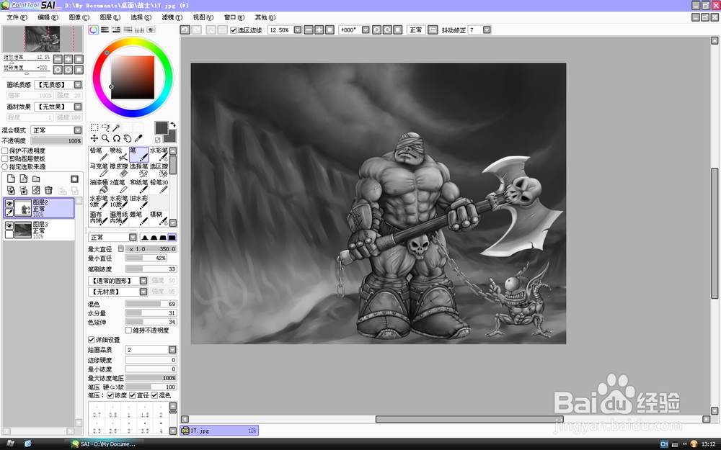This screenshot has height=450, width=721.
Task: Select the 指定选取来源 radio option
Action: pos(5,167)
